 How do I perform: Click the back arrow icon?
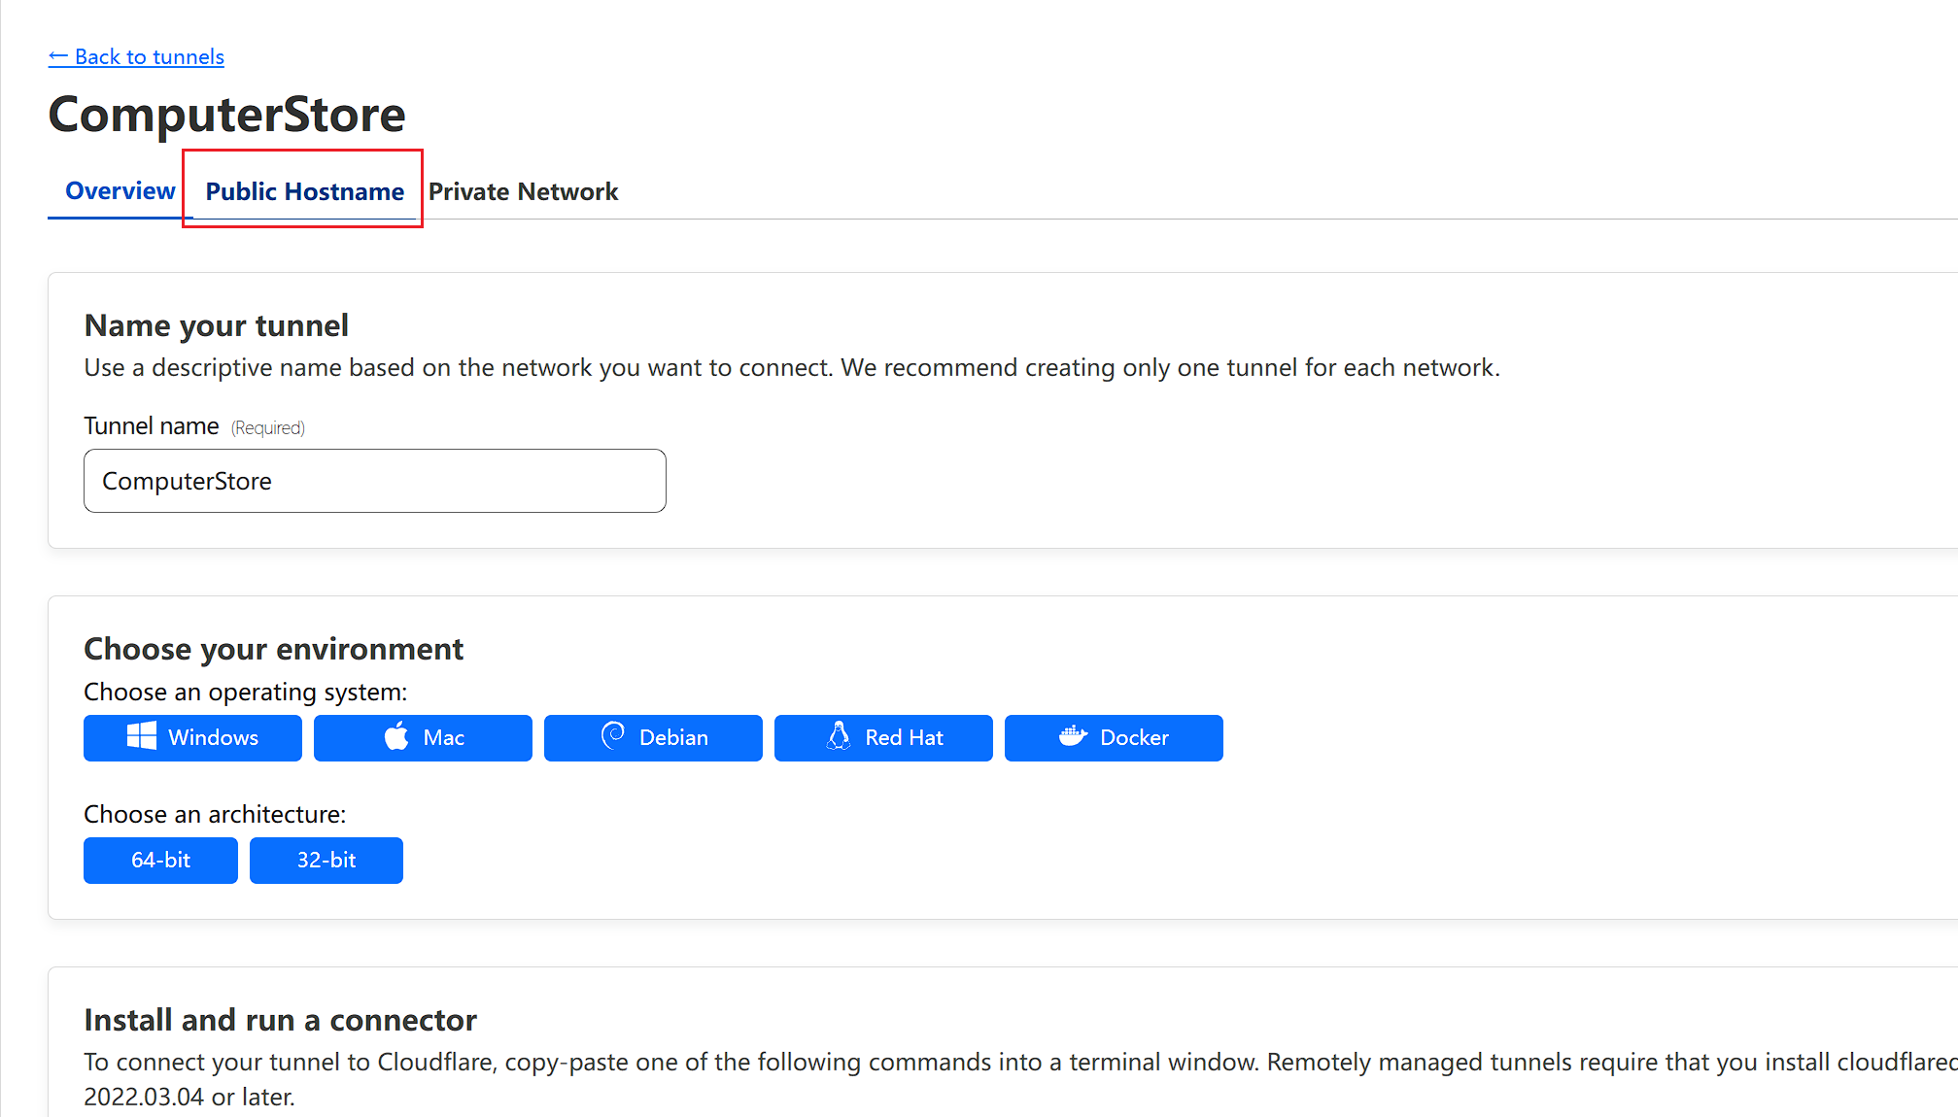[x=57, y=56]
